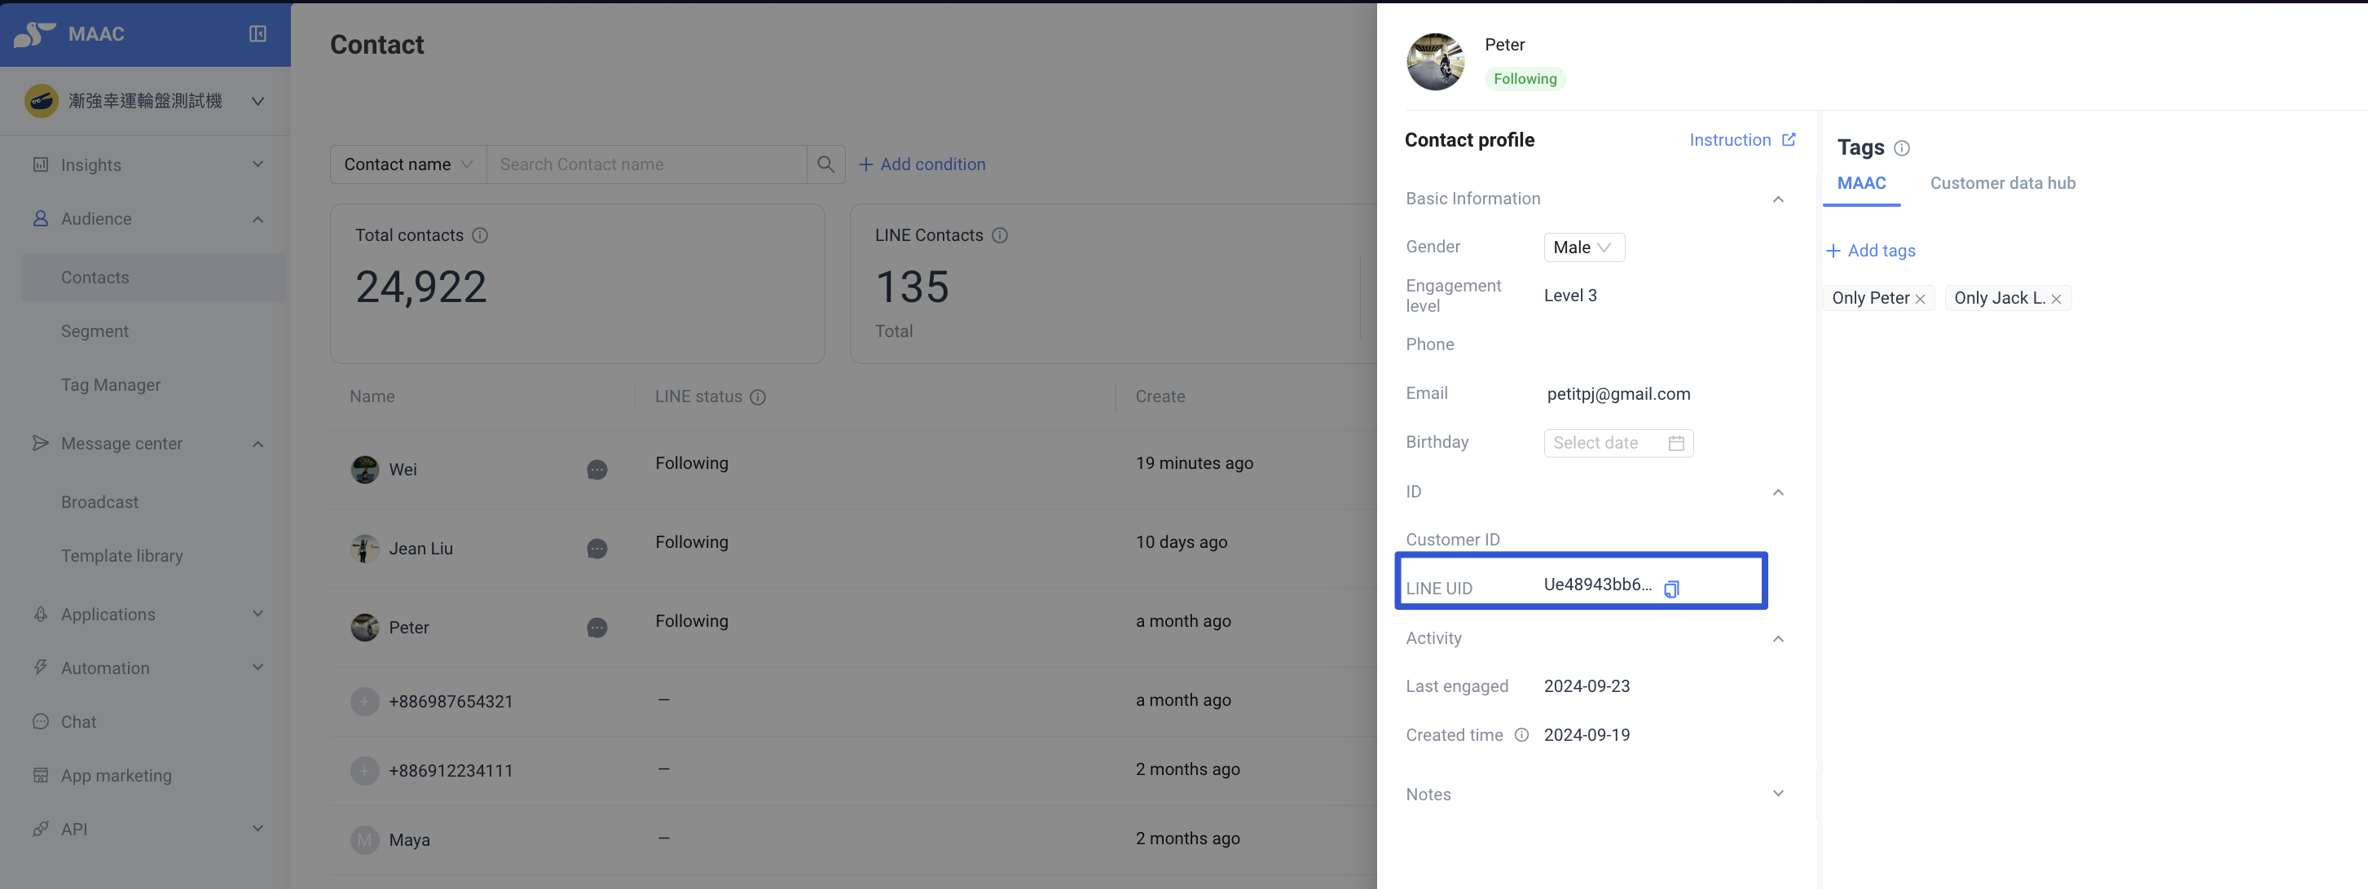The image size is (2368, 889).
Task: Open Tag Manager in sidebar
Action: click(110, 385)
